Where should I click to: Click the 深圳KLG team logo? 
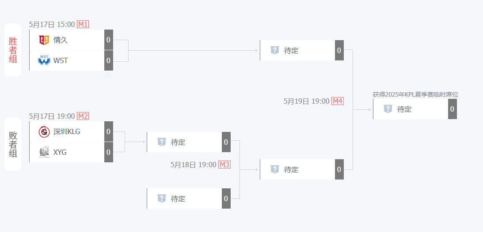pos(44,131)
